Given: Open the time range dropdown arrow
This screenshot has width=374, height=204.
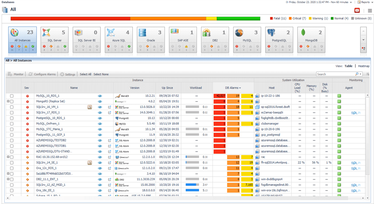Looking at the screenshot, I should 351,2.
